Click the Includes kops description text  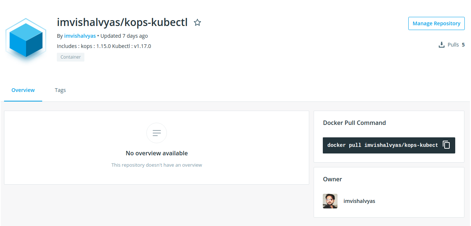(x=104, y=46)
